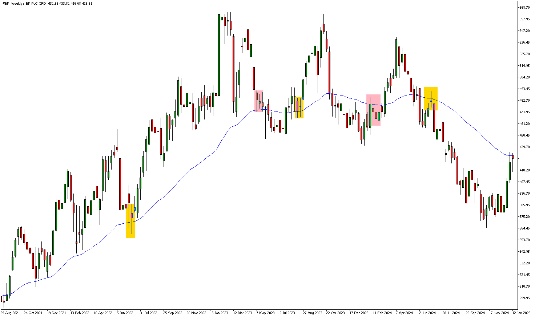The image size is (535, 317).
Task: Click the '31 Jul 2022' date label
Action: pyautogui.click(x=149, y=313)
